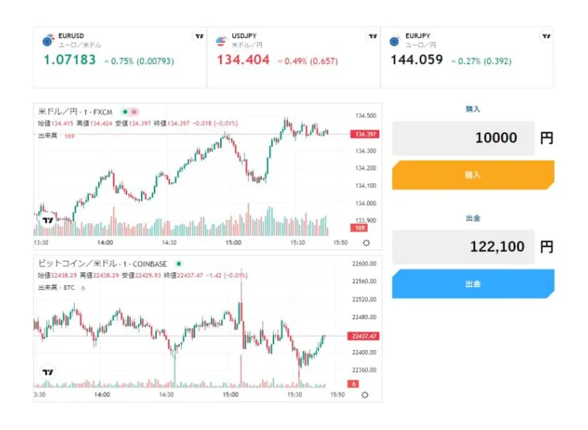
Task: Click the EURJPY flag icon
Action: [x=395, y=40]
